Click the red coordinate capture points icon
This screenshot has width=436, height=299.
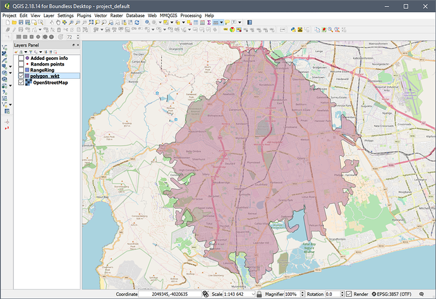(x=7, y=128)
